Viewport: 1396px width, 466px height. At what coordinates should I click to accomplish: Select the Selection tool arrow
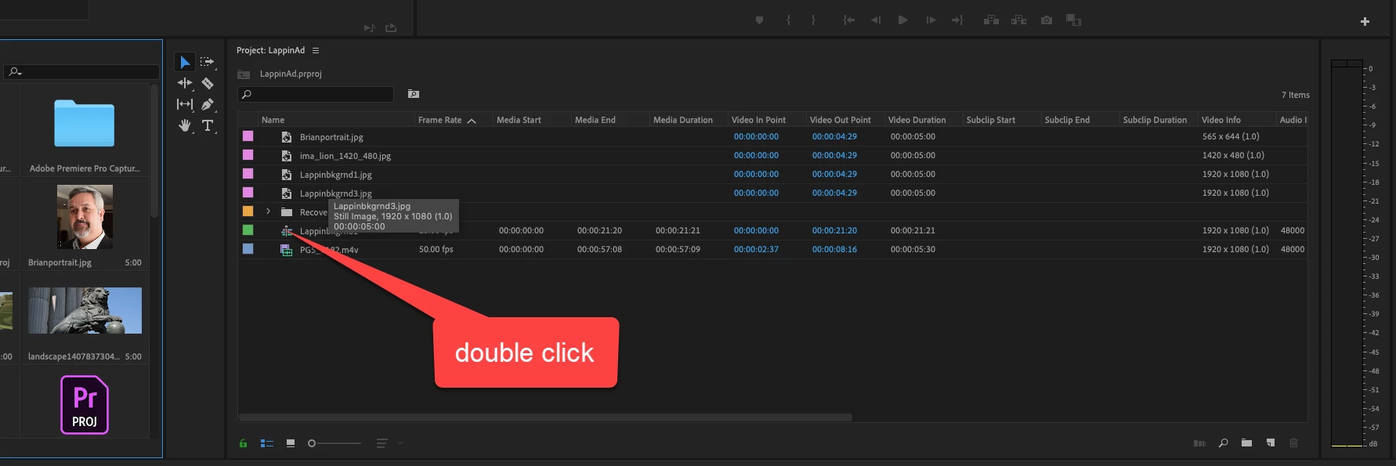click(185, 62)
